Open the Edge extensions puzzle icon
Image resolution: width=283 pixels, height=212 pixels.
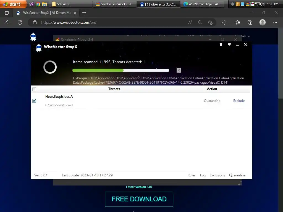[x=224, y=22]
